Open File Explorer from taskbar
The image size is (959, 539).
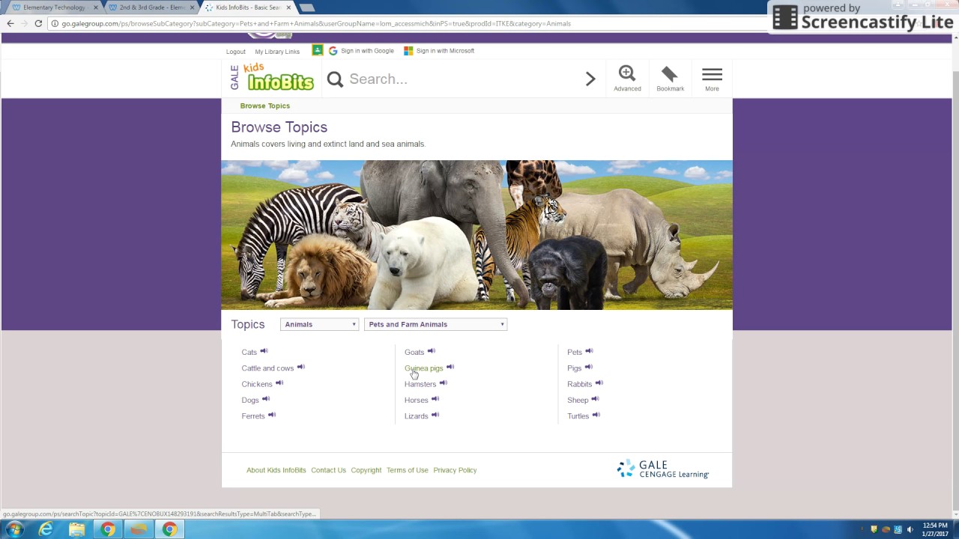pyautogui.click(x=76, y=529)
